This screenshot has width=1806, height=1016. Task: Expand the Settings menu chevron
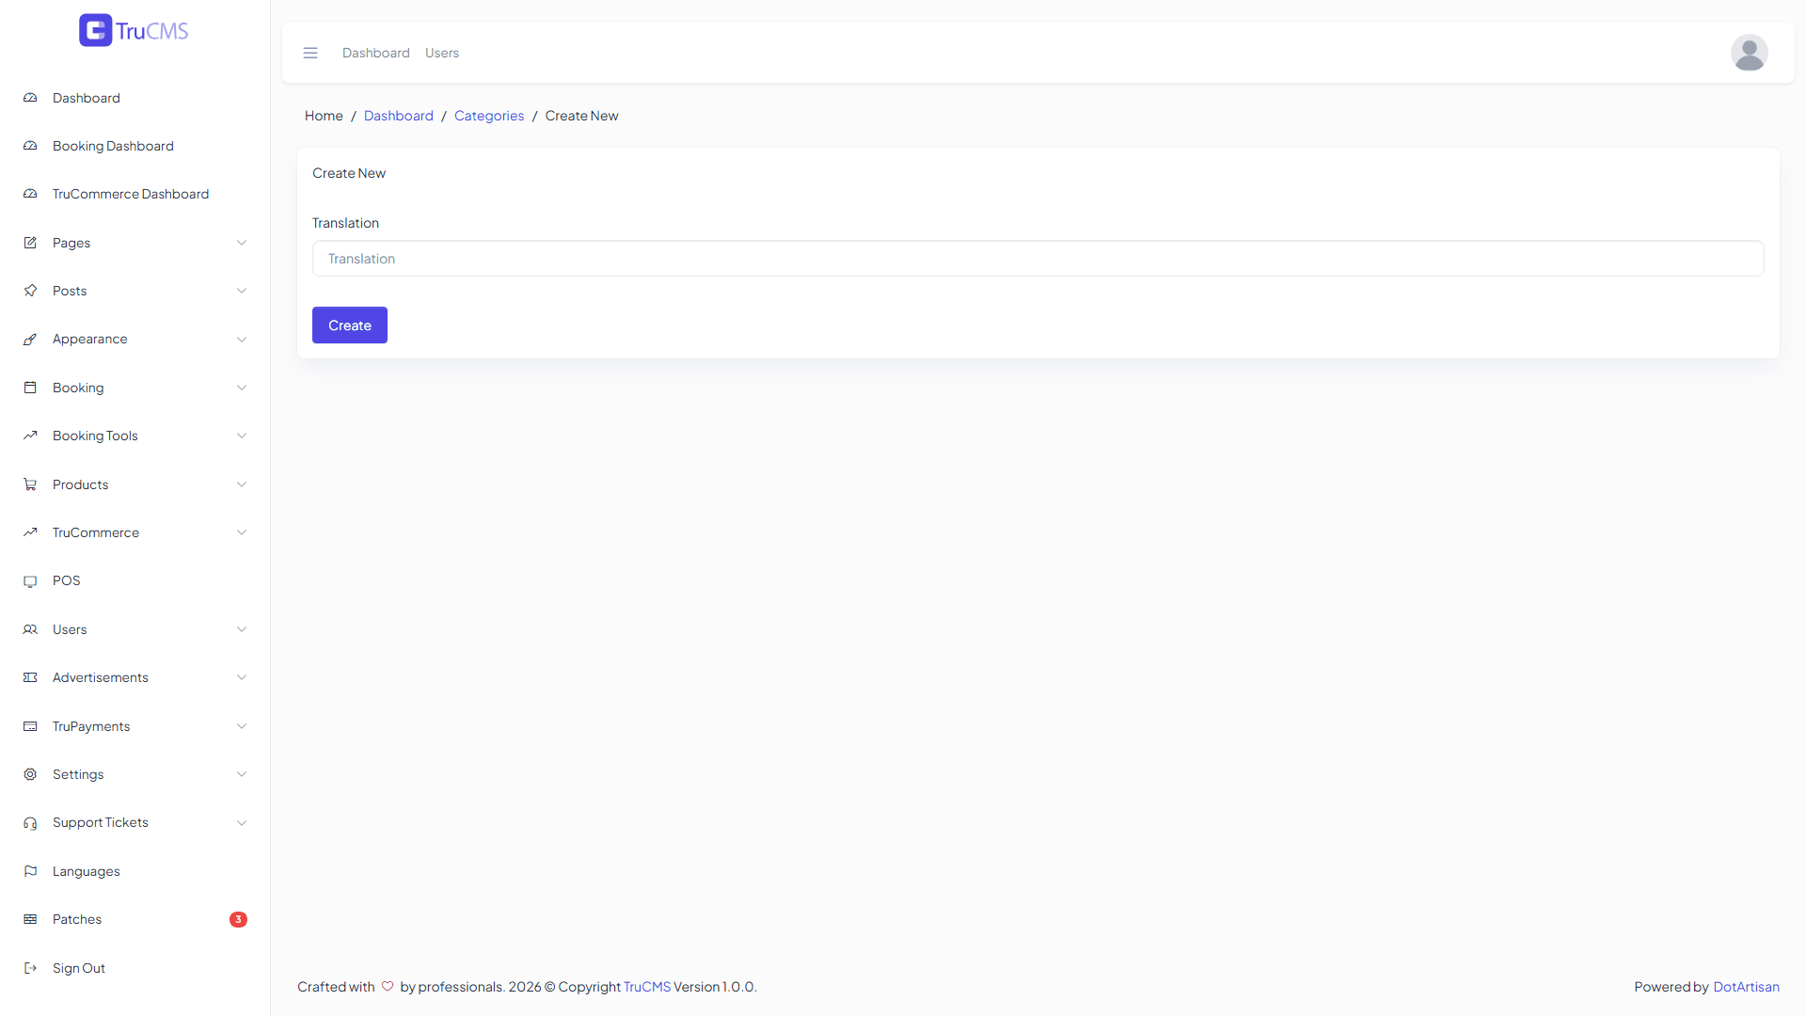point(242,774)
